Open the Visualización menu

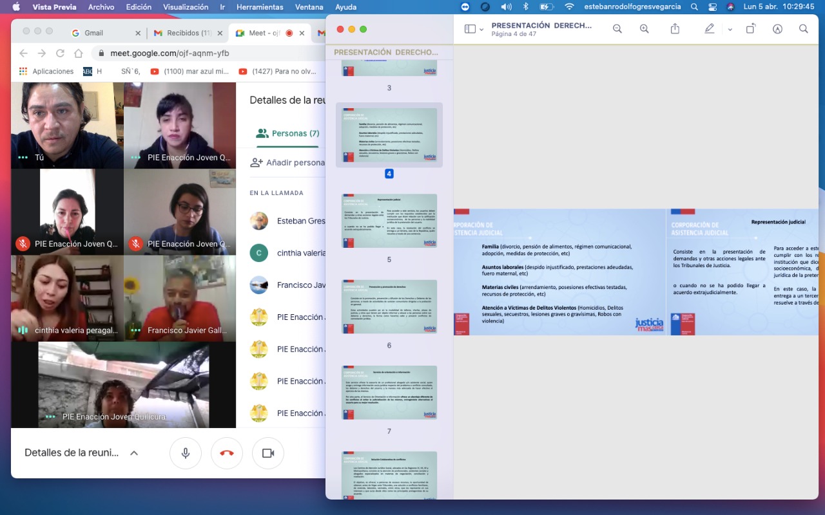pos(186,6)
